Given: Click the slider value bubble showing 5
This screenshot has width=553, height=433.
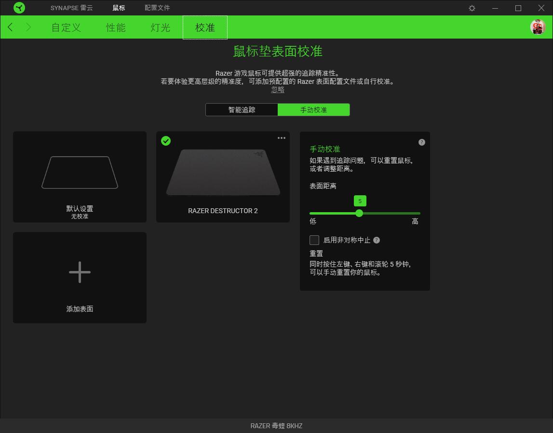Looking at the screenshot, I should (360, 201).
